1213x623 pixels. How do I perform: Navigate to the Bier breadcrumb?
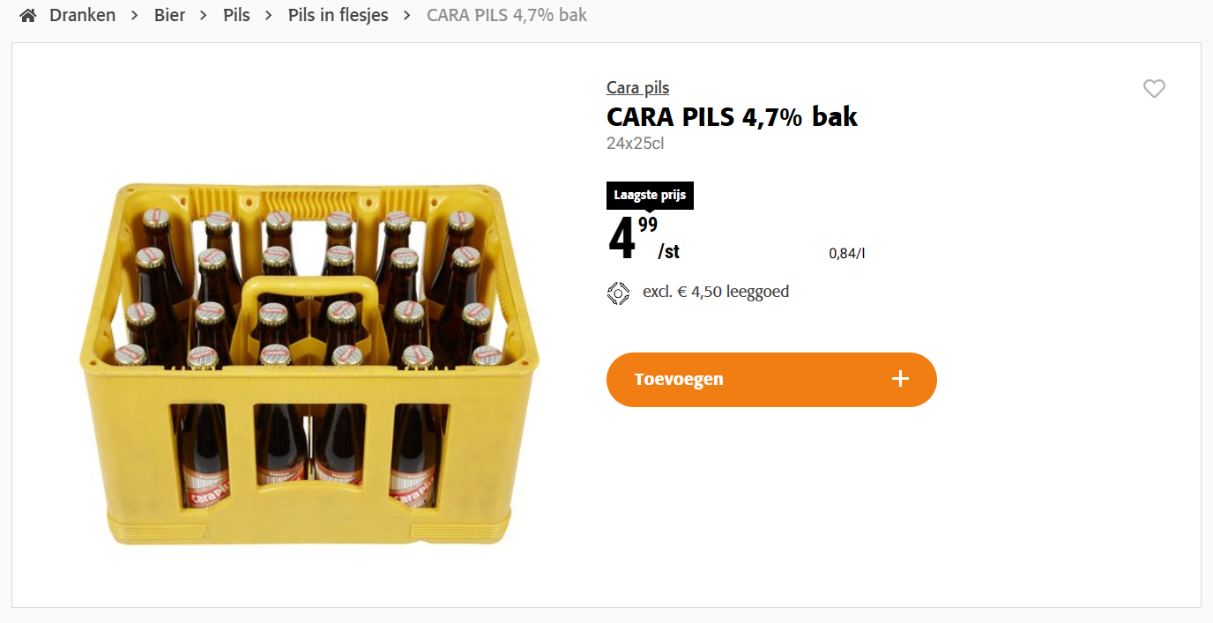[x=169, y=15]
